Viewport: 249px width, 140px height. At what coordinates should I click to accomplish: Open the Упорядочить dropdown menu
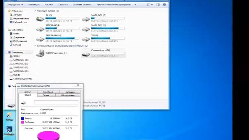[15, 5]
